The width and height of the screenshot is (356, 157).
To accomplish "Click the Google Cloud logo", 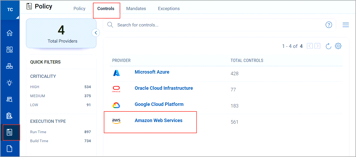I will pyautogui.click(x=116, y=105).
